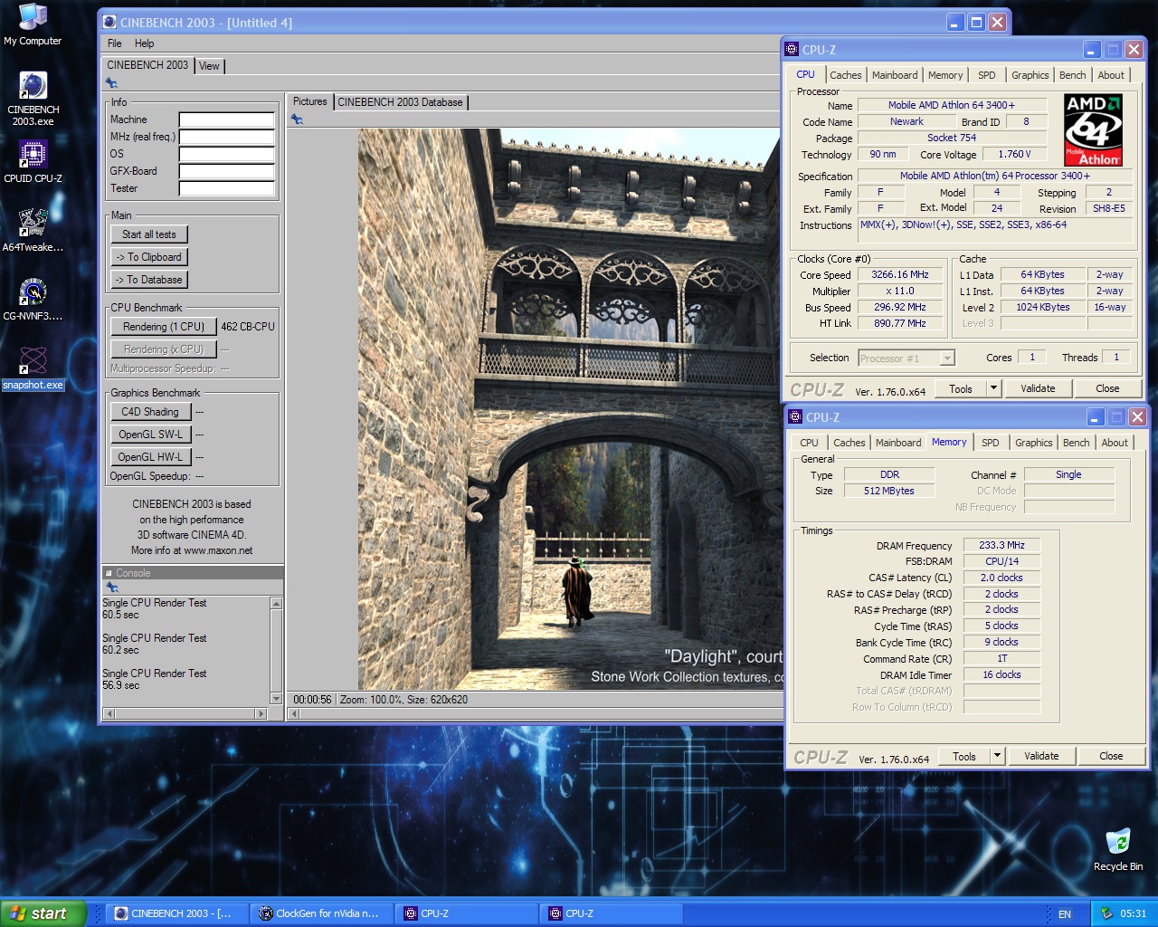Screen dimensions: 1158x927
Task: Run the OpenGL HW-L test
Action: 150,457
